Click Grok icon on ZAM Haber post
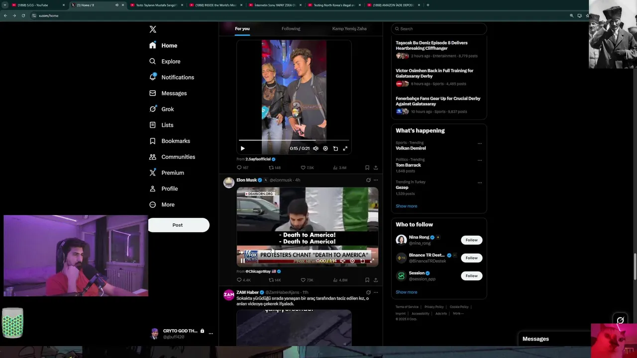The image size is (637, 358). tap(368, 292)
